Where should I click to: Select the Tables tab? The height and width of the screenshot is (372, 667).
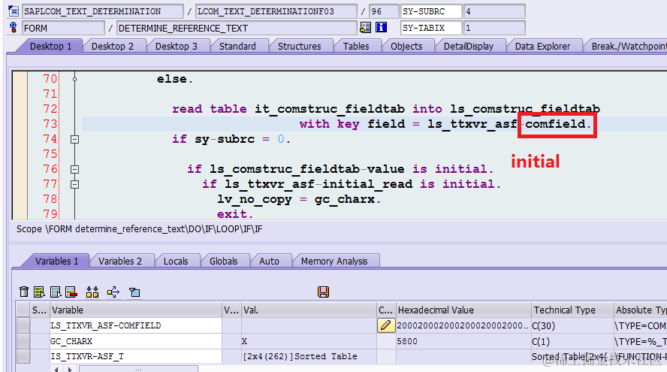pyautogui.click(x=356, y=46)
